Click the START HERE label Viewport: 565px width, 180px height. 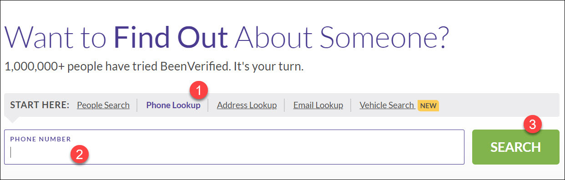[x=40, y=105]
